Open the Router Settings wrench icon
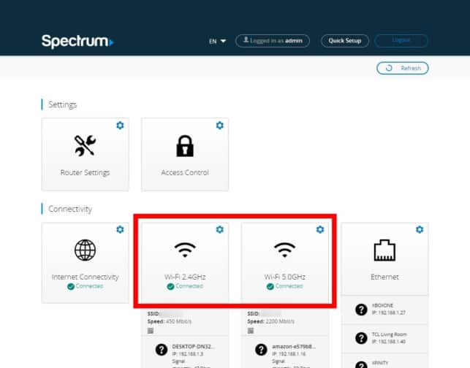Screen dimensions: 470x368 click(x=85, y=146)
